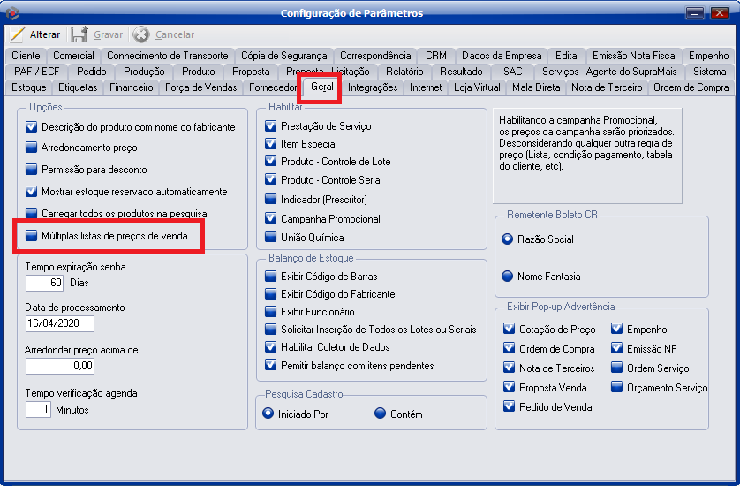
Task: Select Nome Fantasia radio button
Action: pyautogui.click(x=507, y=277)
